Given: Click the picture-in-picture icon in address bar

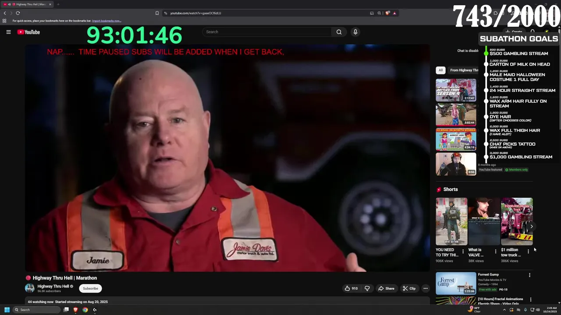Looking at the screenshot, I should [x=372, y=13].
